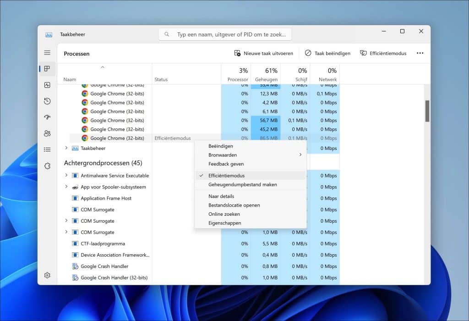Click the 56,7 MB memory cell
The width and height of the screenshot is (469, 321).
(266, 120)
